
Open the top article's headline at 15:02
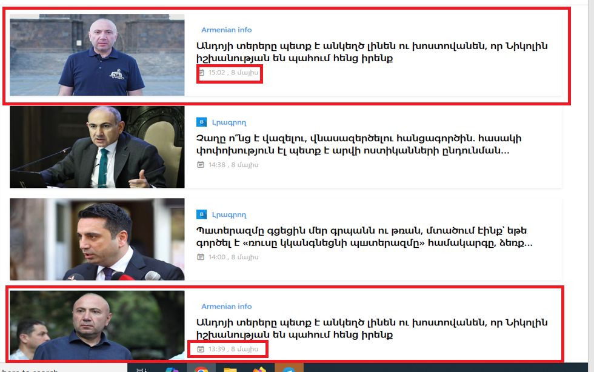(372, 52)
